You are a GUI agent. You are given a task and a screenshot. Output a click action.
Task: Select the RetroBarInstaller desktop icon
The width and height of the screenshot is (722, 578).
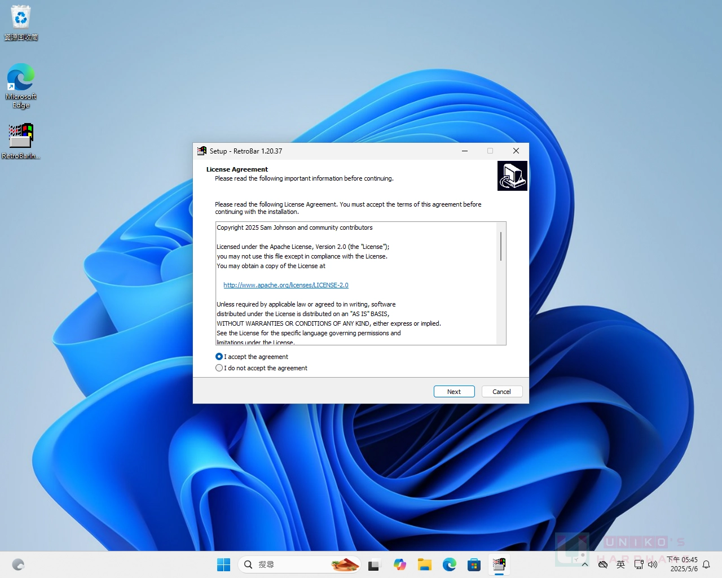pyautogui.click(x=21, y=141)
